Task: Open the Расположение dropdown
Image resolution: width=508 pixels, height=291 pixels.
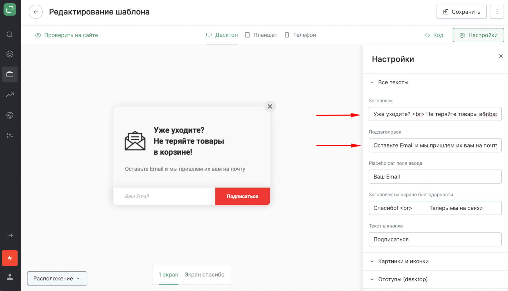Action: [x=57, y=278]
